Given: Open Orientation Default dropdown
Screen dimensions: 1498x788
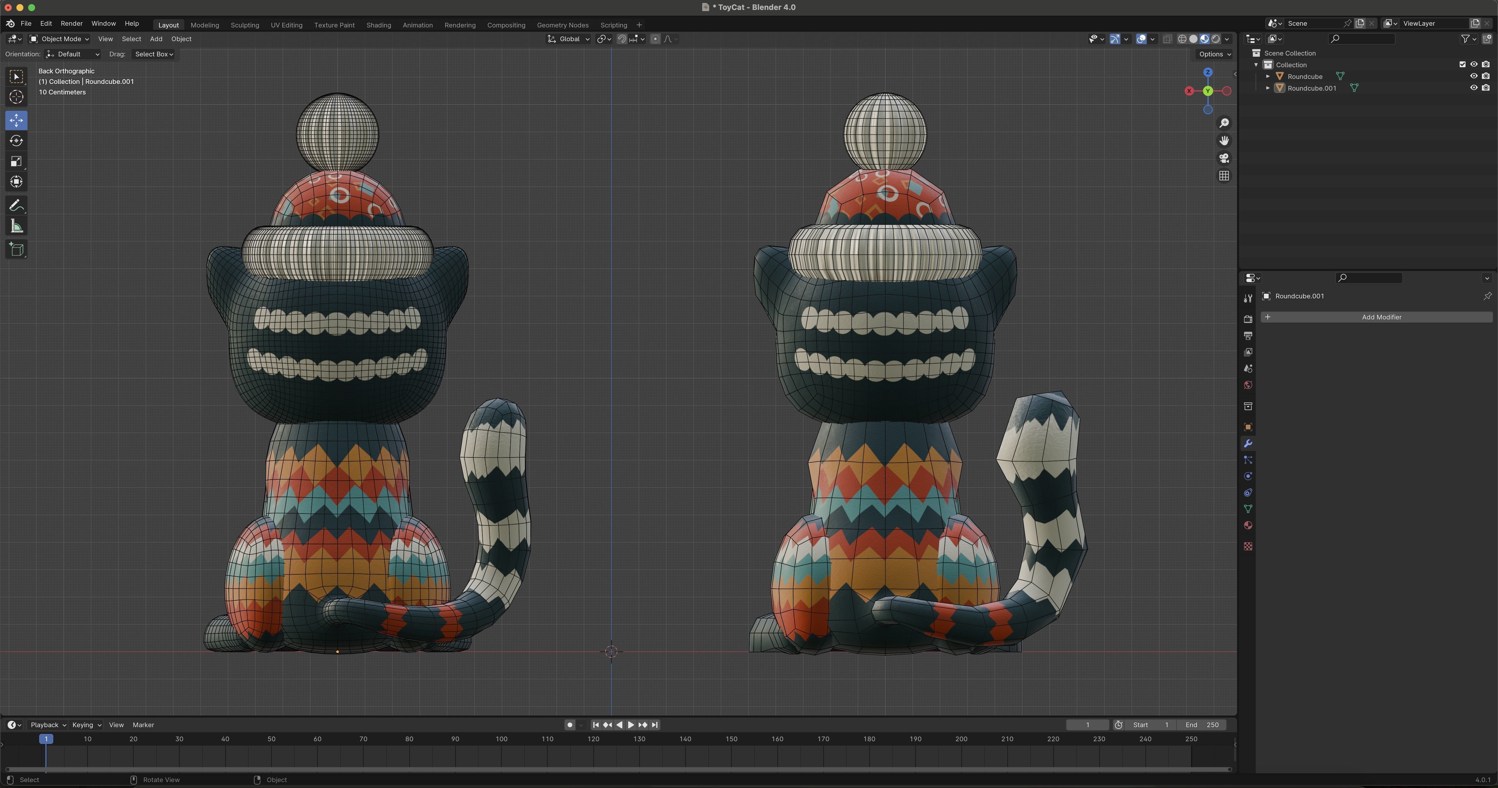Looking at the screenshot, I should tap(73, 54).
